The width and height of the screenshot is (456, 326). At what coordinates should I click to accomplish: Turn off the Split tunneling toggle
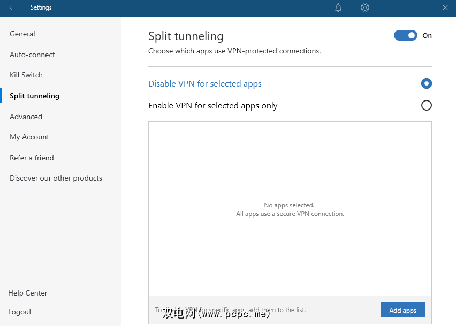(405, 35)
